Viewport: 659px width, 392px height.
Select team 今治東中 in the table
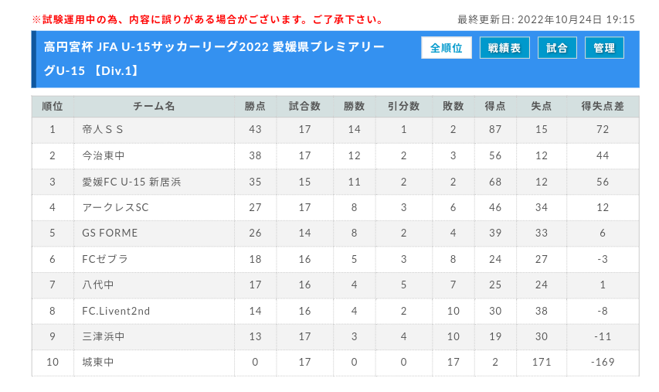tap(104, 155)
